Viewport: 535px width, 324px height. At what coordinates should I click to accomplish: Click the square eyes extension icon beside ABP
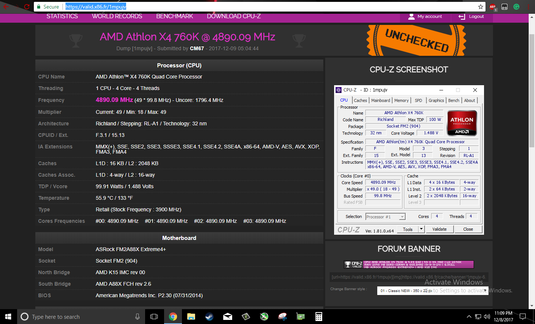pos(504,7)
